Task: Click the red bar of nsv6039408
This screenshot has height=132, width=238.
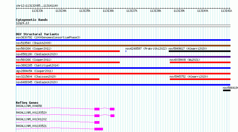Action: pos(200,62)
